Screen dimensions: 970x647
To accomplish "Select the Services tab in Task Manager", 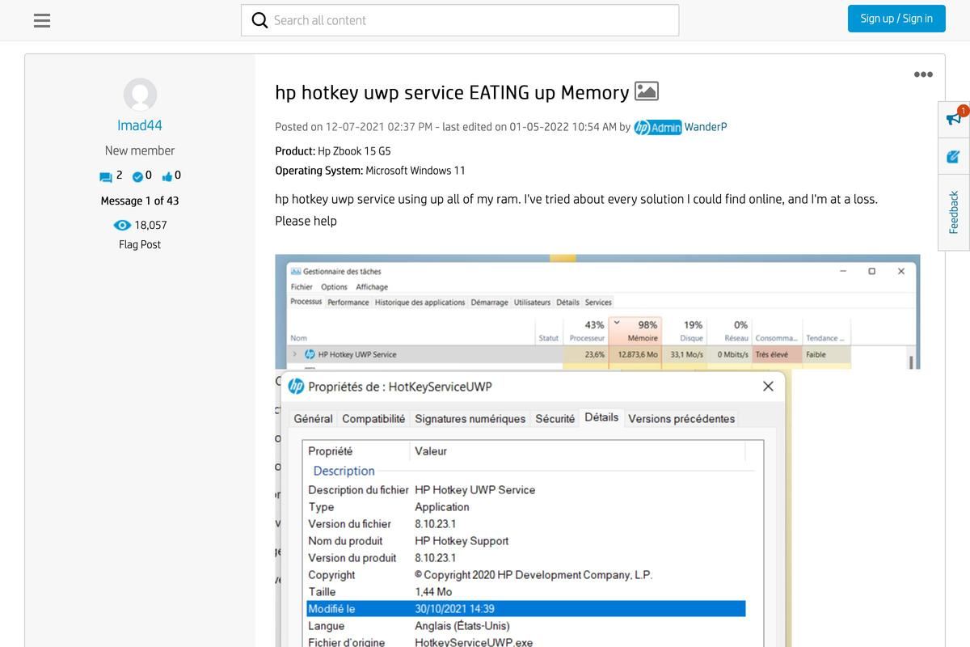I will (x=598, y=302).
